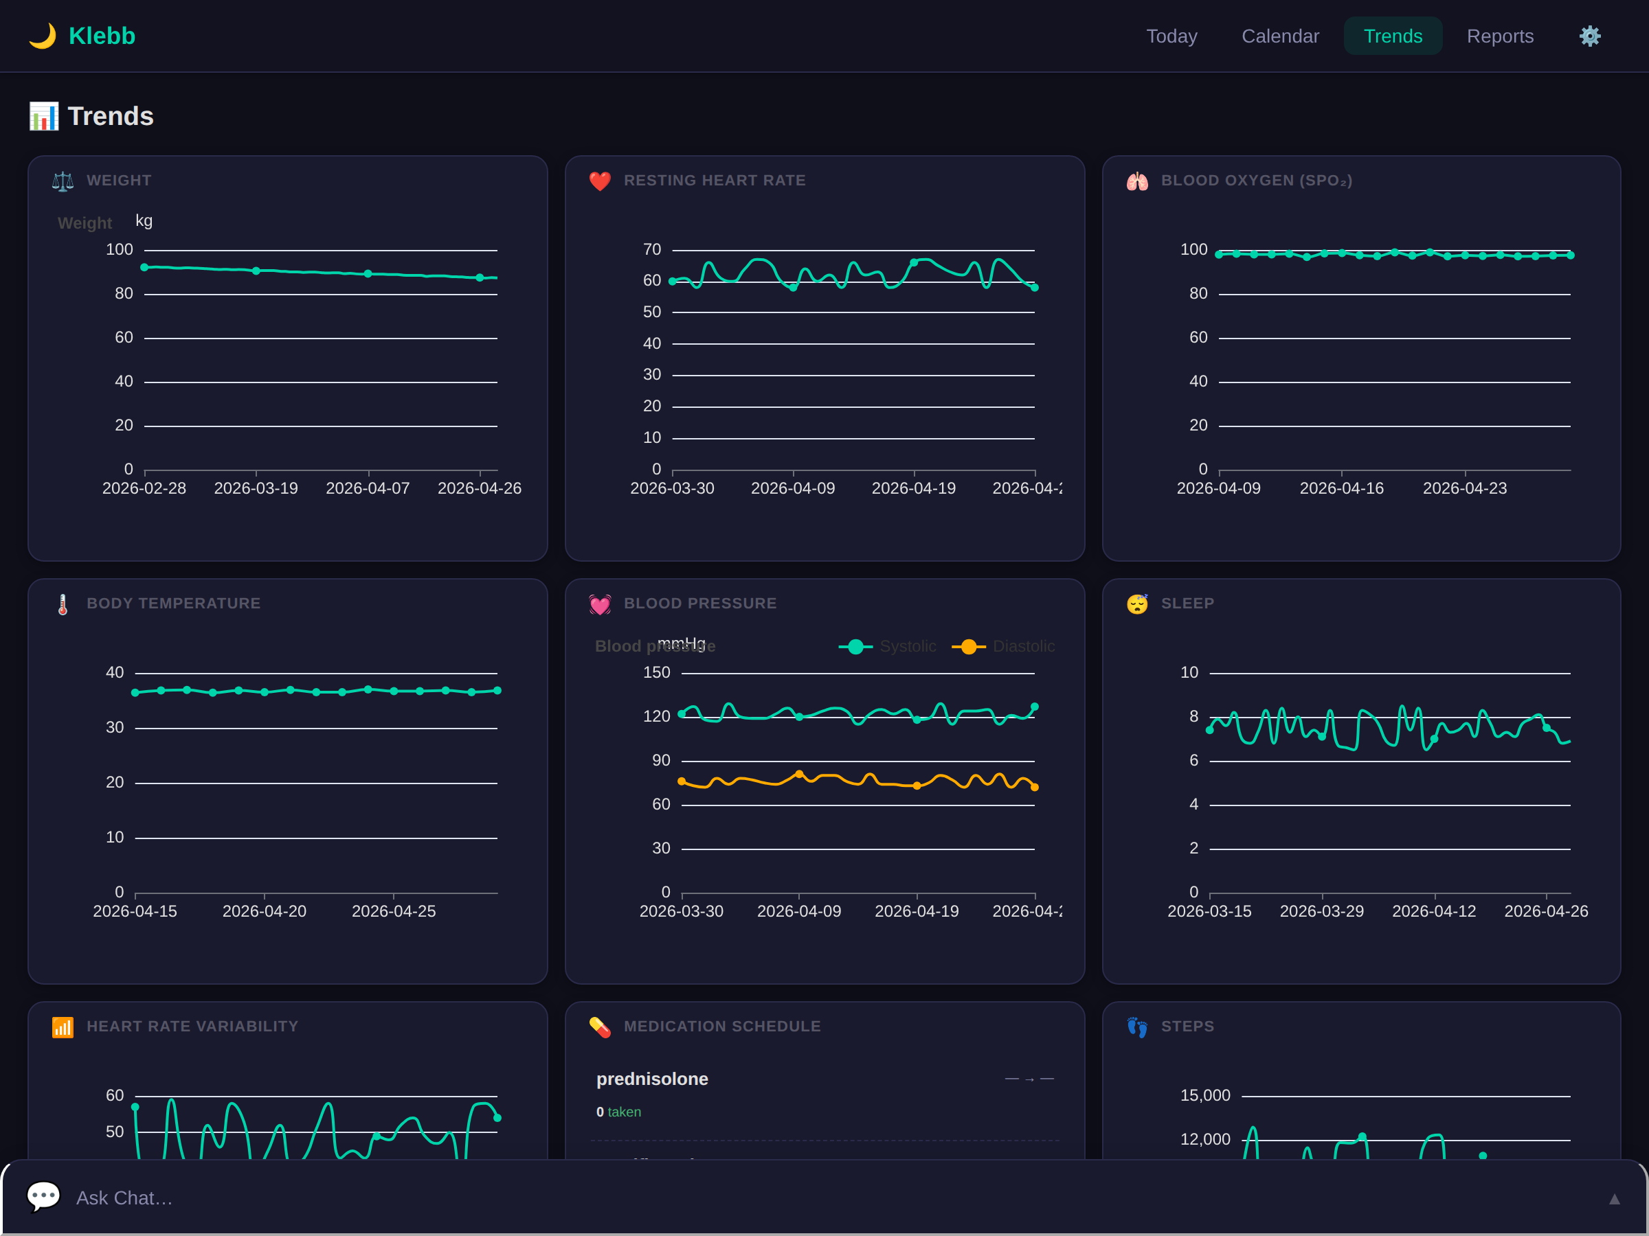Click the last point on the heart rate line
Viewport: 1649px width, 1236px height.
point(1035,288)
